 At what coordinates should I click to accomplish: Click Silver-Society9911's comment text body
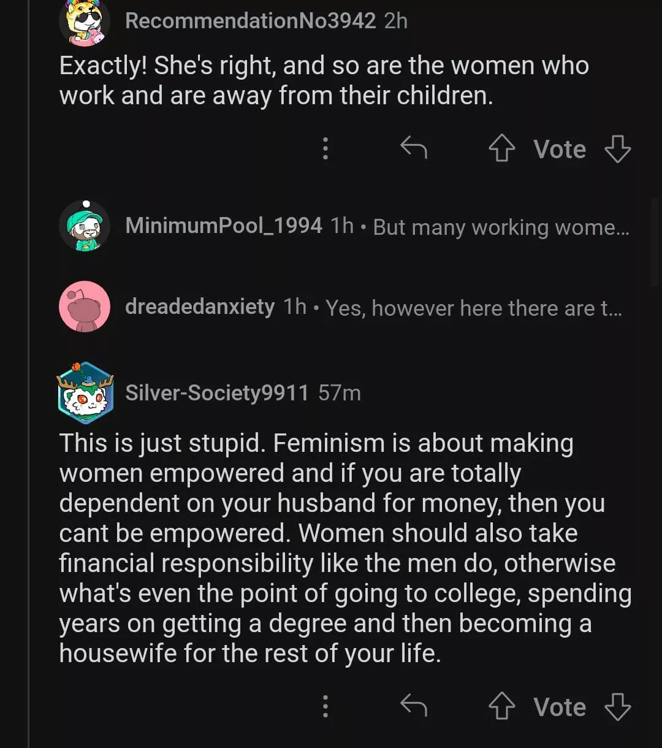(343, 548)
